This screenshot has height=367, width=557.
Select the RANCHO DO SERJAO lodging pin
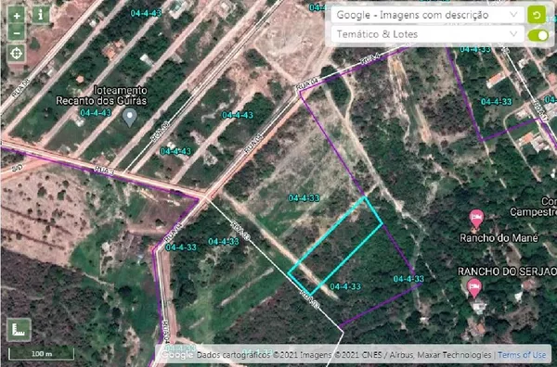coord(473,288)
